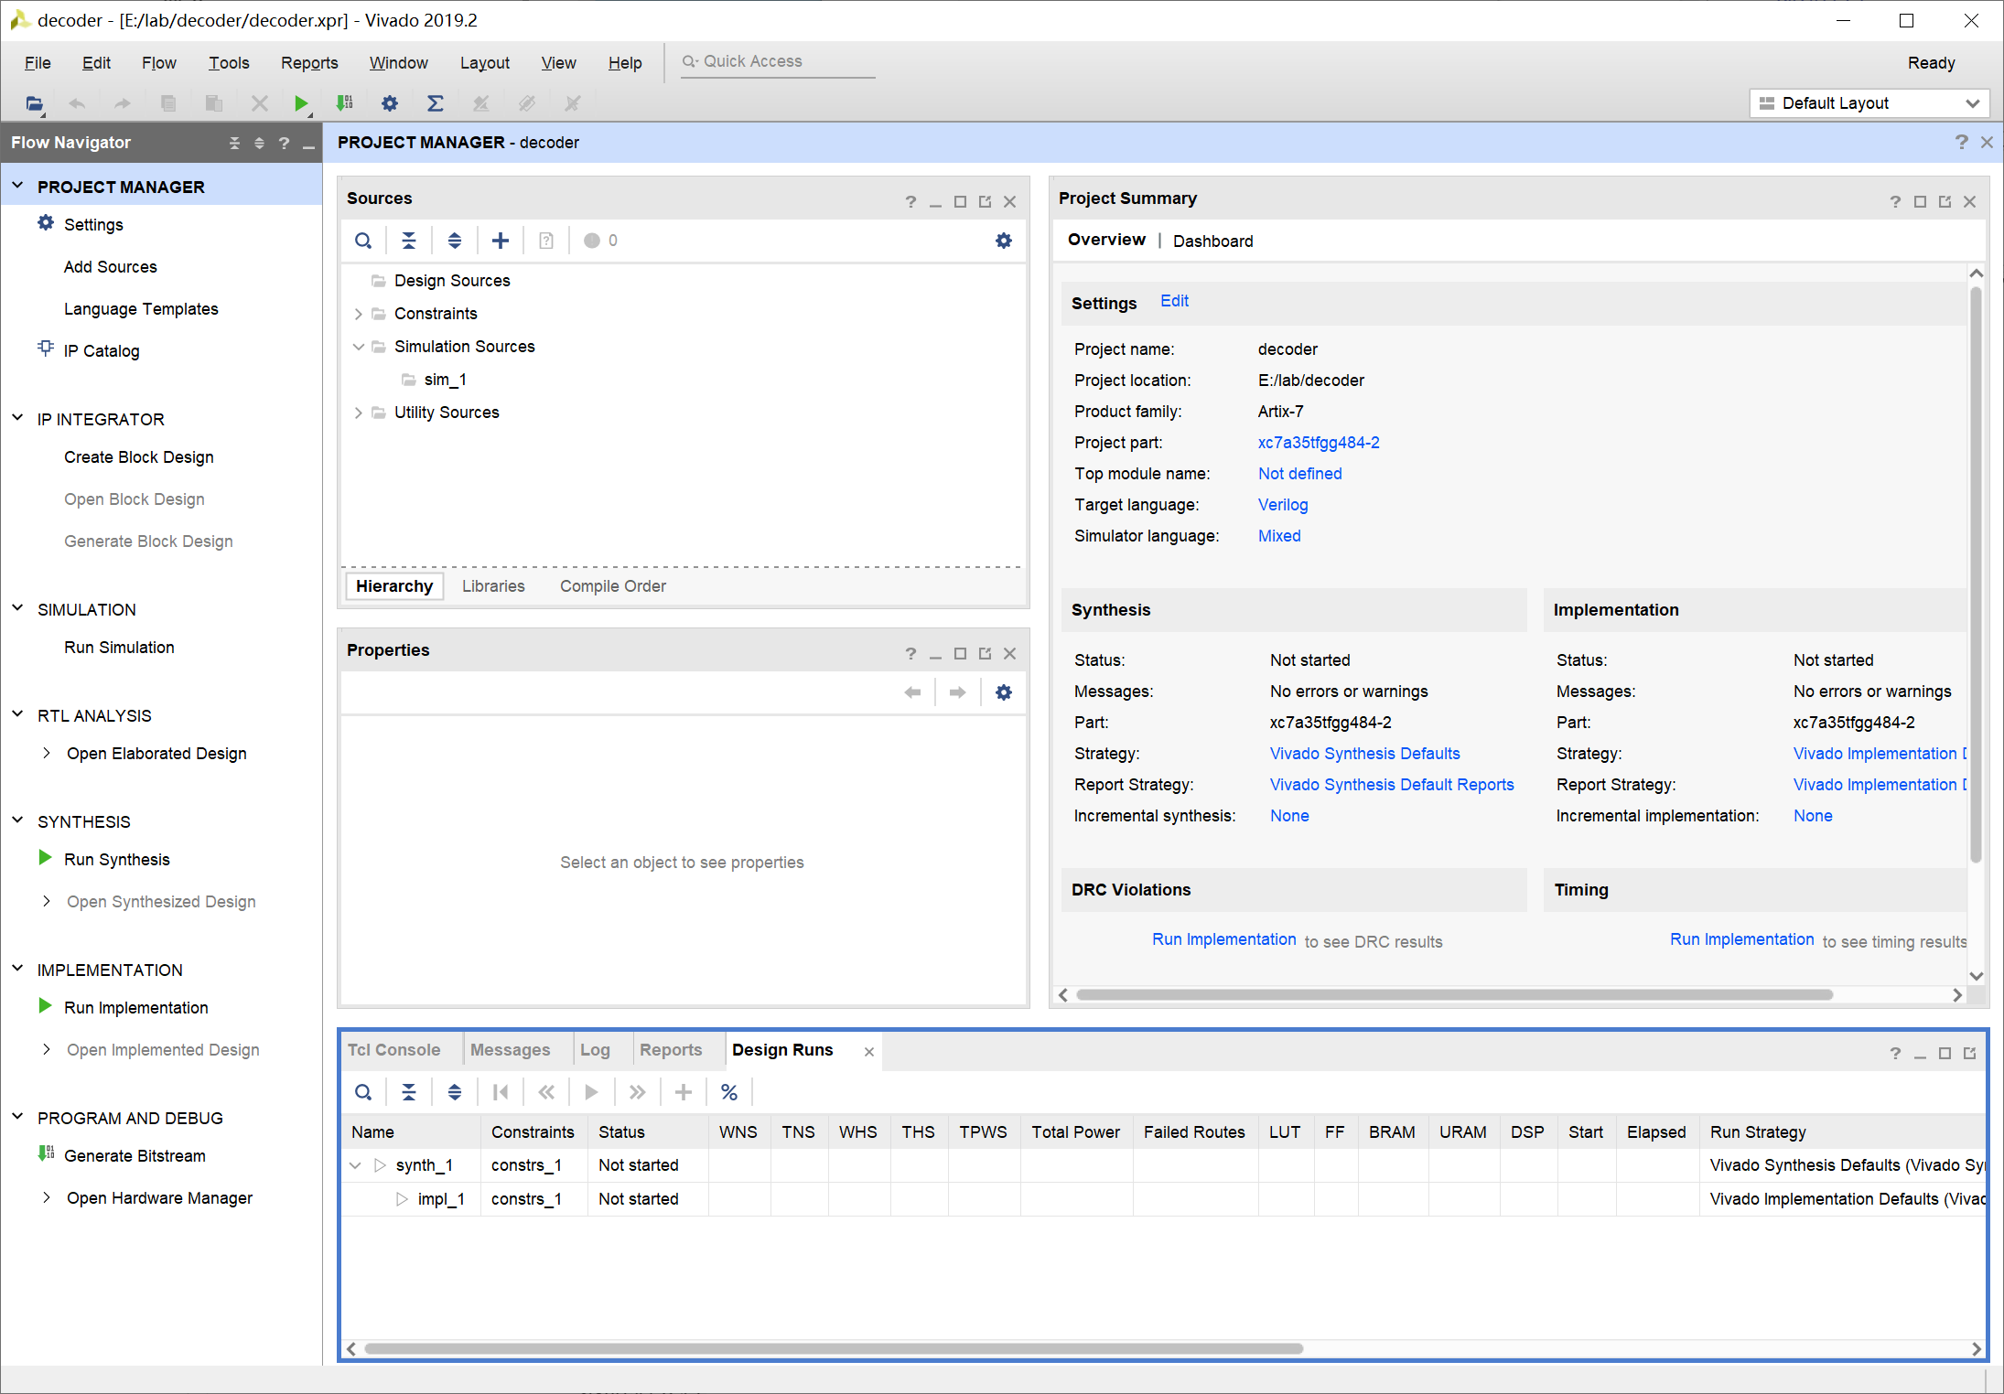The height and width of the screenshot is (1394, 2004).
Task: Click Project Summary horizontal scrollbar
Action: [1453, 995]
